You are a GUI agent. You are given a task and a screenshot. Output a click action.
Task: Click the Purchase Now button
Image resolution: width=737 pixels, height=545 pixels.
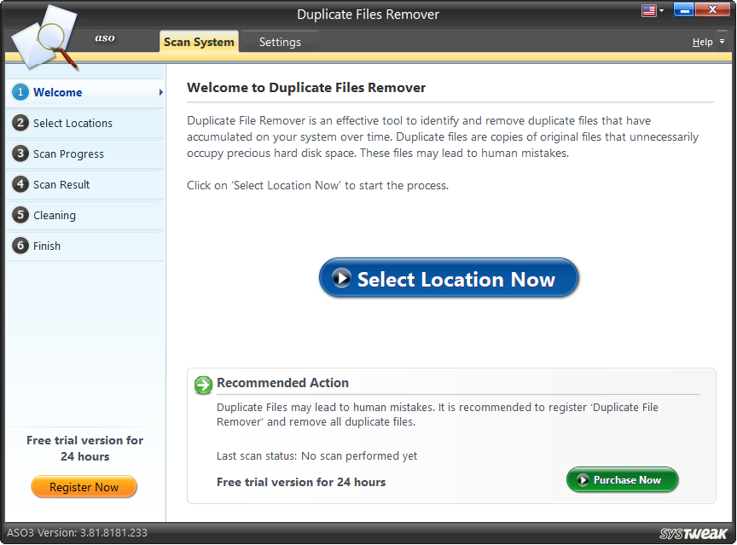pyautogui.click(x=623, y=480)
